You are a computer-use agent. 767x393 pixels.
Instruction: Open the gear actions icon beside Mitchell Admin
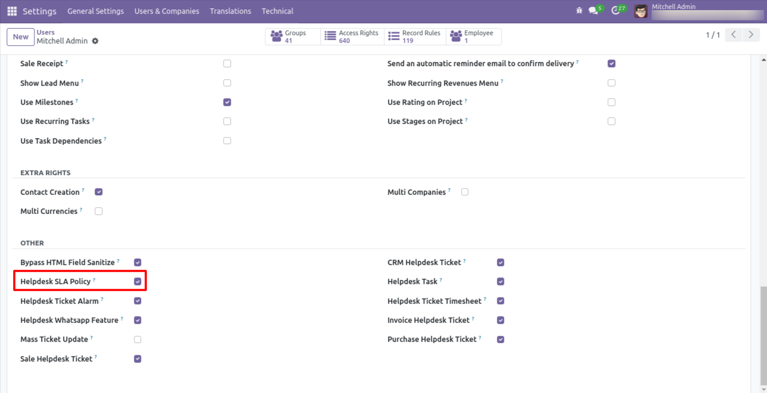(95, 41)
